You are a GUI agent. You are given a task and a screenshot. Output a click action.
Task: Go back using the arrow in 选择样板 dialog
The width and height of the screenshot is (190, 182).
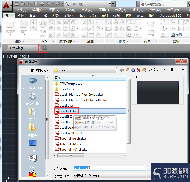click(x=122, y=70)
